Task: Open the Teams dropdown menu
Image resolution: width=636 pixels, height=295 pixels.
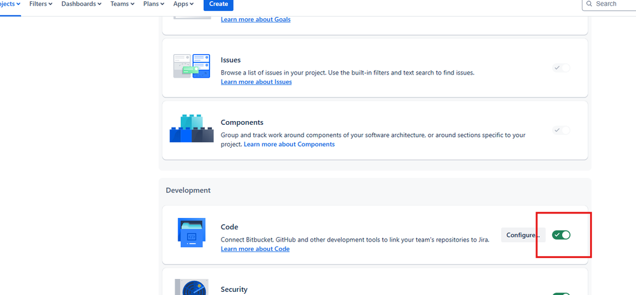Action: point(122,4)
